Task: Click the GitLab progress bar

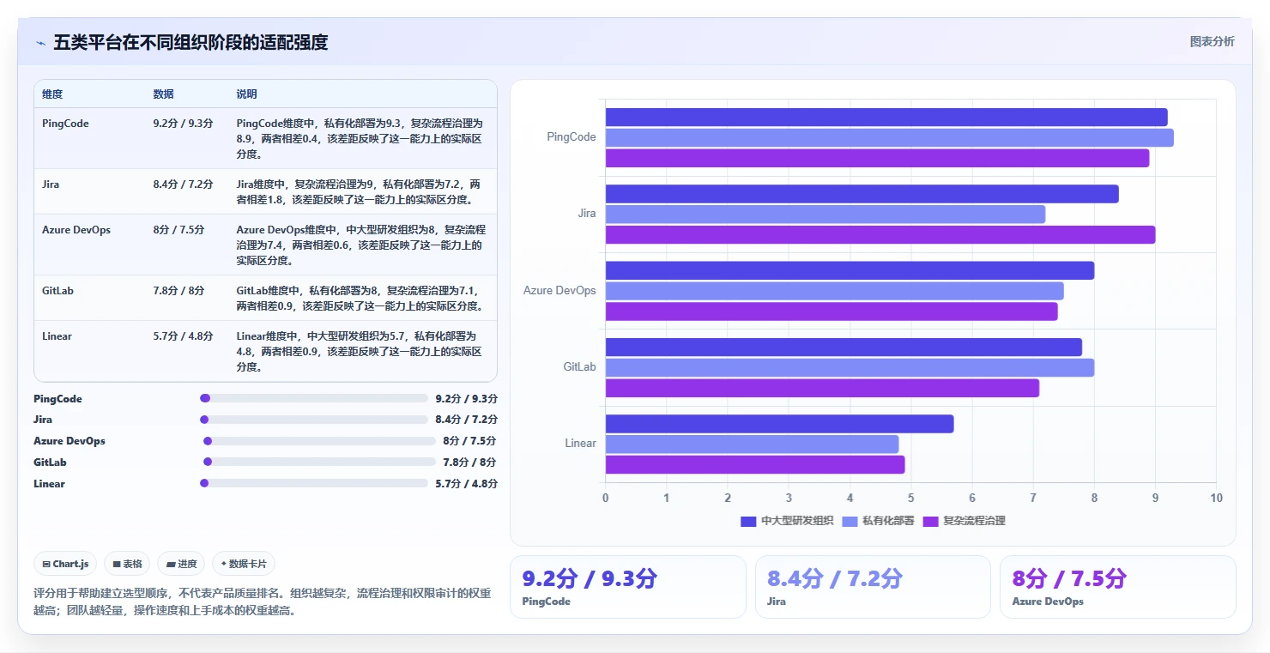Action: point(320,462)
